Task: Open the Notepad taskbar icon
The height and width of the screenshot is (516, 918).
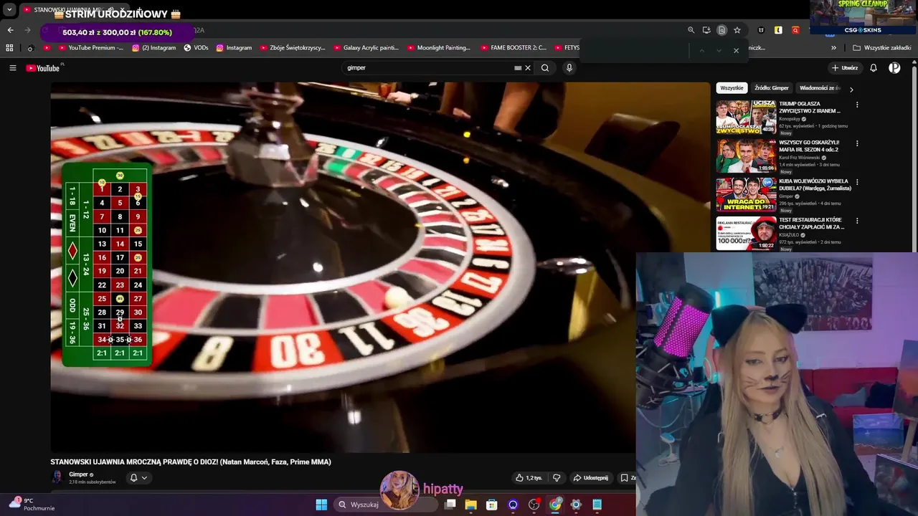Action: coord(597,505)
